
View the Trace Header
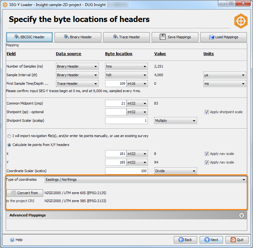tap(126, 37)
